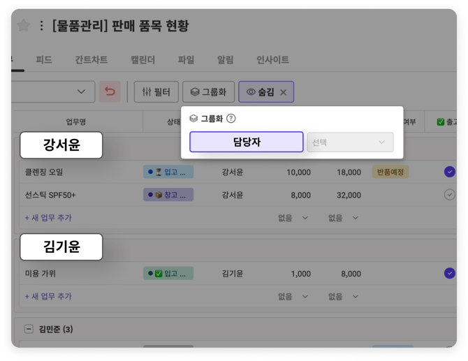Screen dimensions: 468x361
Task: Collapse the 김민준 (3) group
Action: [29, 329]
